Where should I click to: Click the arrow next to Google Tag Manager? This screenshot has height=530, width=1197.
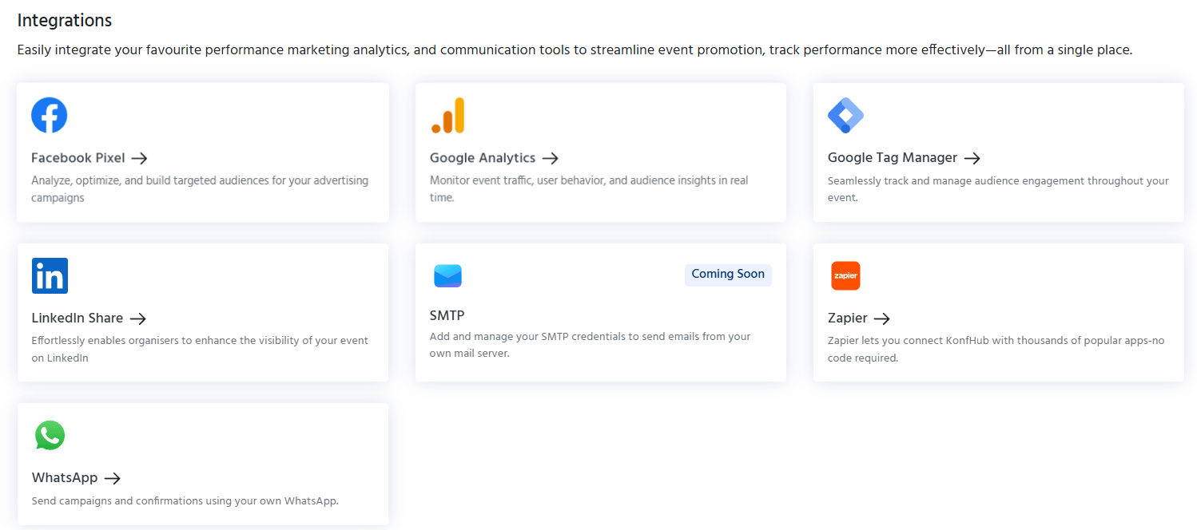pyautogui.click(x=972, y=158)
